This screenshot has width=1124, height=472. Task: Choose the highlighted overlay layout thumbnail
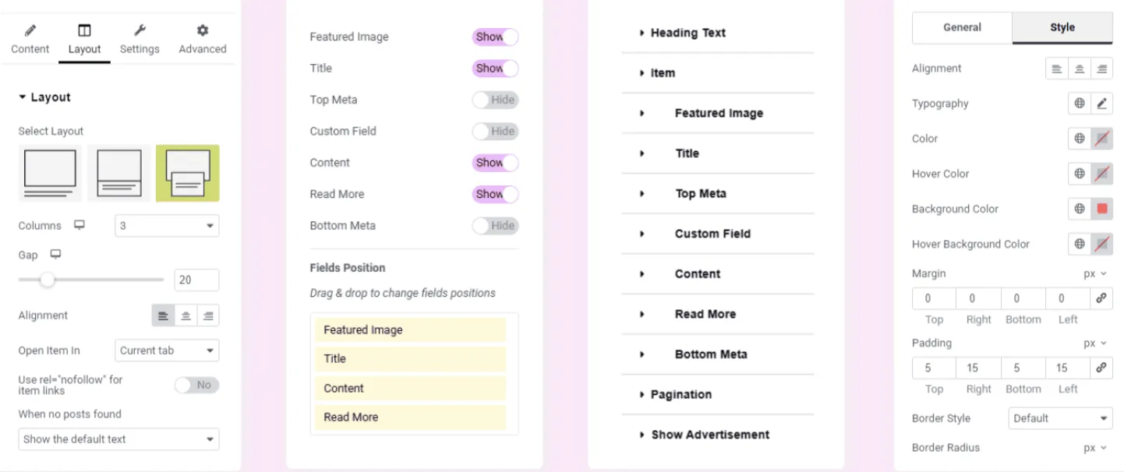click(188, 173)
